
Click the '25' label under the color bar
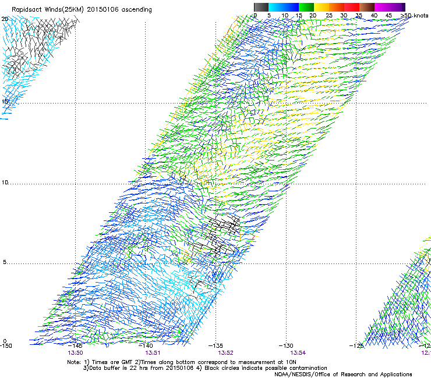tap(329, 16)
